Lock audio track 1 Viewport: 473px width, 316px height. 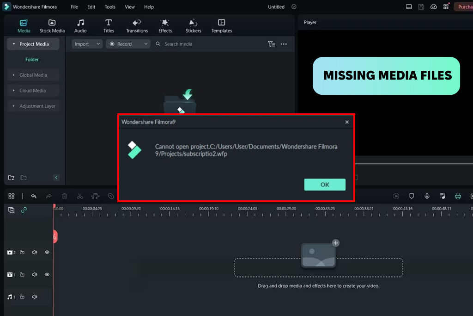tap(22, 297)
